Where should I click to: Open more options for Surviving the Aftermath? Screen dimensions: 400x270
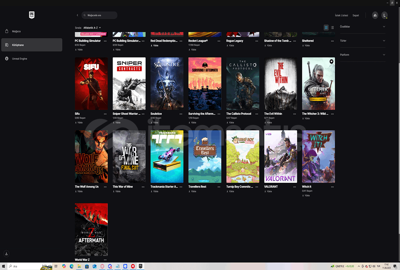[219, 114]
